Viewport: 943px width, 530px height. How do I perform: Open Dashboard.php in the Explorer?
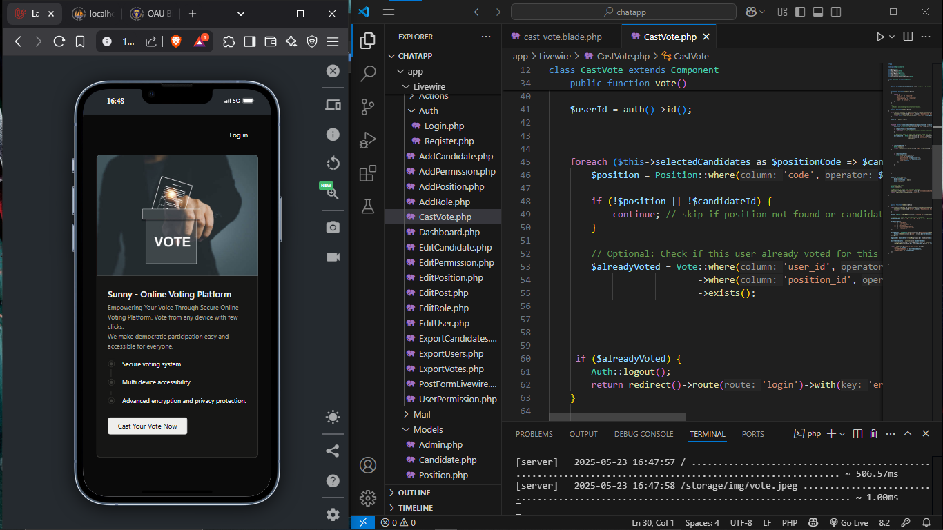pos(443,232)
